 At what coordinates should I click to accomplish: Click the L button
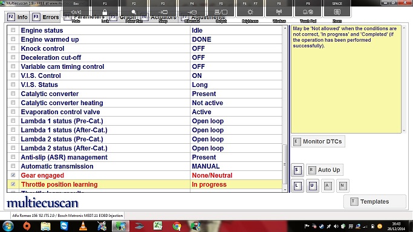298,185
